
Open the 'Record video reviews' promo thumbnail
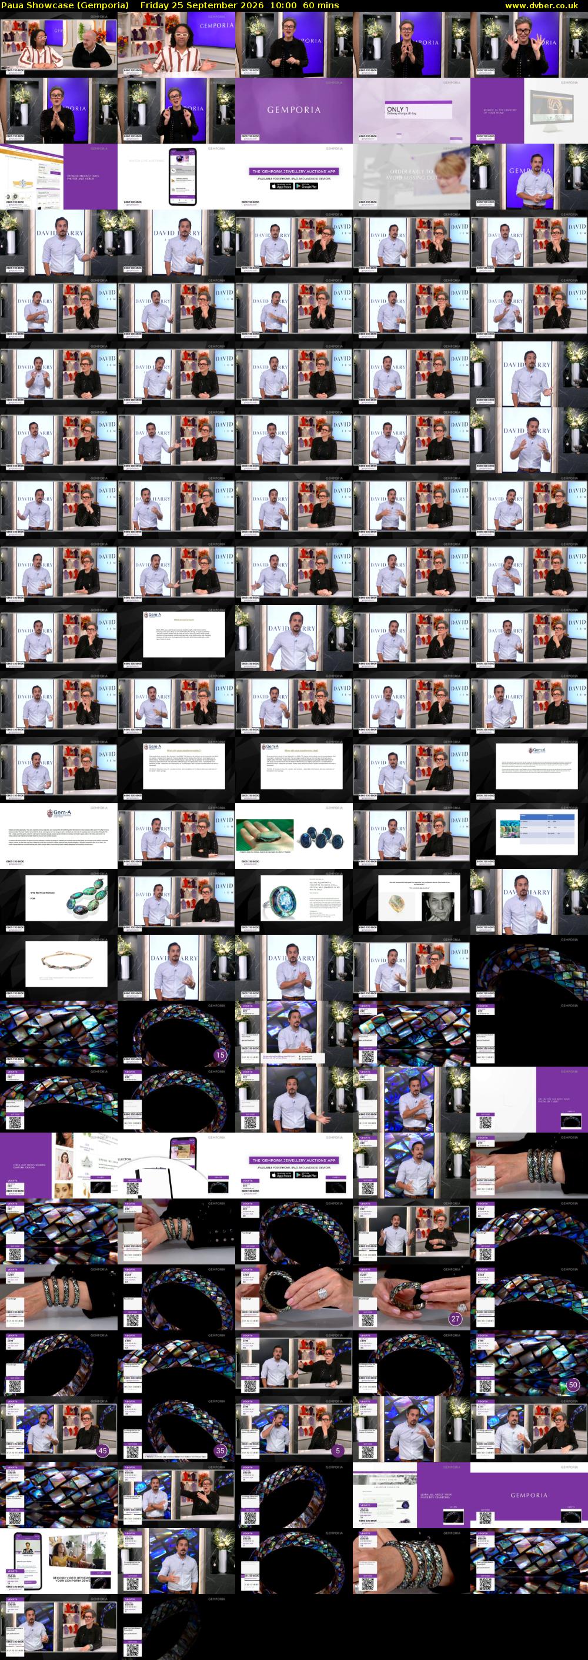pyautogui.click(x=59, y=1562)
